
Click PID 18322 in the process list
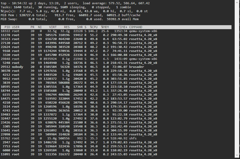[6, 31]
